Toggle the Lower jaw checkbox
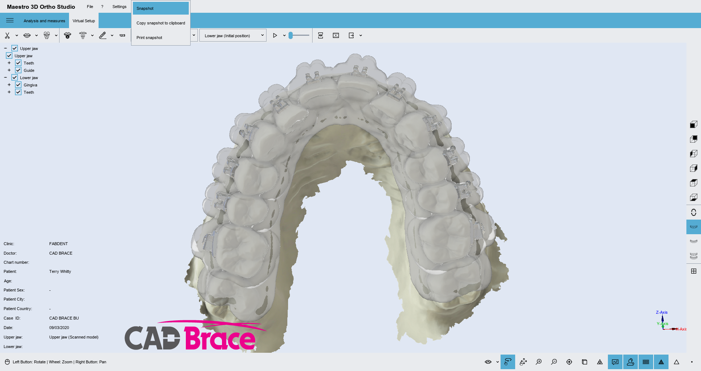 15,77
